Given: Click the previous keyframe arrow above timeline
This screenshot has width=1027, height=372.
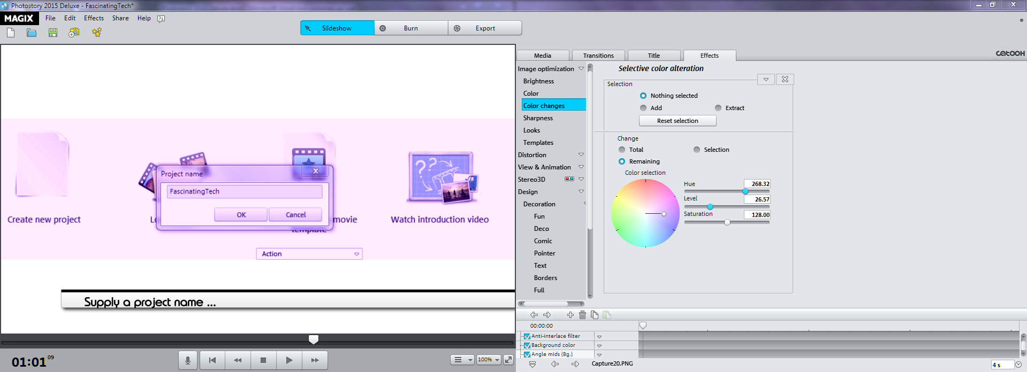Looking at the screenshot, I should click(534, 315).
